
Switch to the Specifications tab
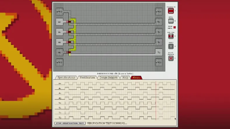tap(66, 78)
